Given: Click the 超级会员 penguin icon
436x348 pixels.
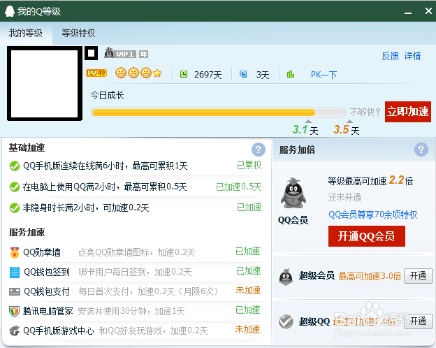Looking at the screenshot, I should click(x=286, y=276).
